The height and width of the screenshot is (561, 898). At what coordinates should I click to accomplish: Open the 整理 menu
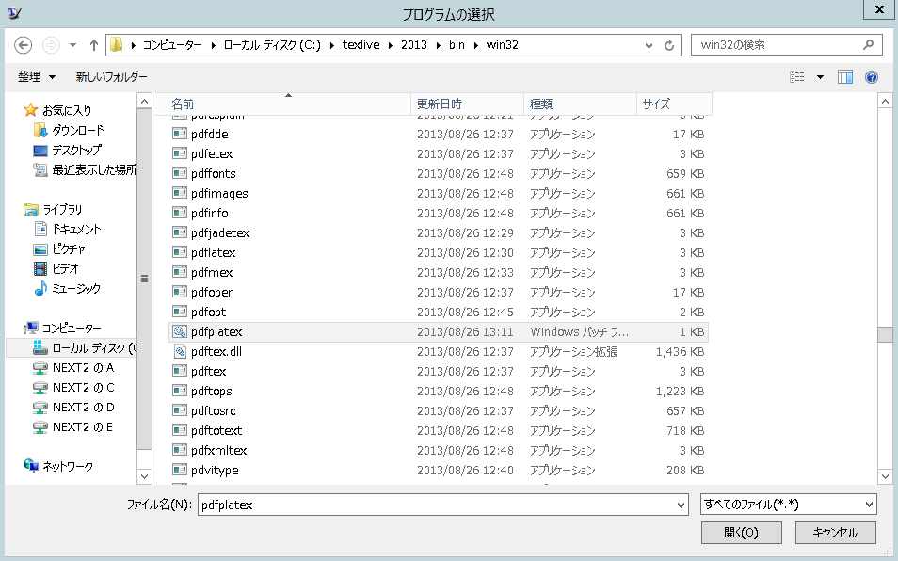tap(37, 76)
